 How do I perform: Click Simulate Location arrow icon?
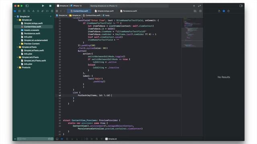[x=102, y=139]
